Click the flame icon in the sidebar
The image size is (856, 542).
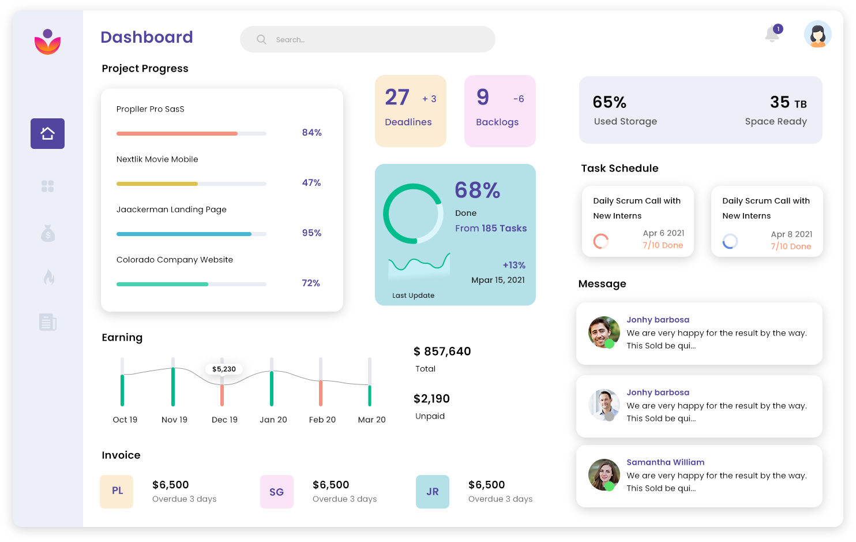(47, 278)
